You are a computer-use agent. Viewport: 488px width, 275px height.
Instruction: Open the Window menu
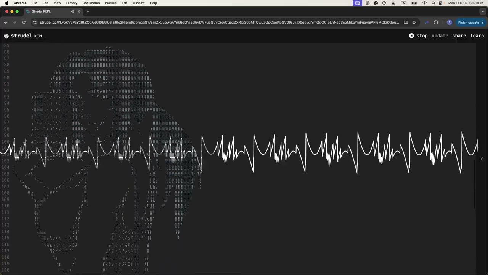click(138, 3)
